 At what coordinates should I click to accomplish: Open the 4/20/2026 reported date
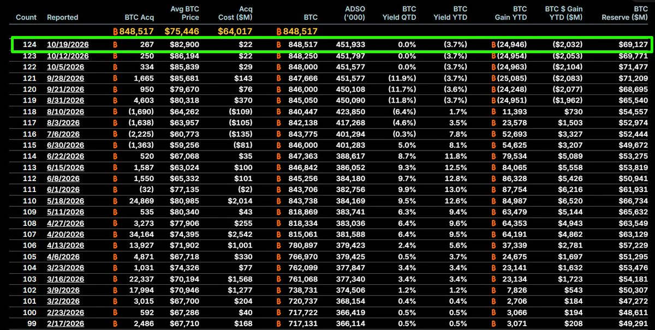click(x=65, y=234)
